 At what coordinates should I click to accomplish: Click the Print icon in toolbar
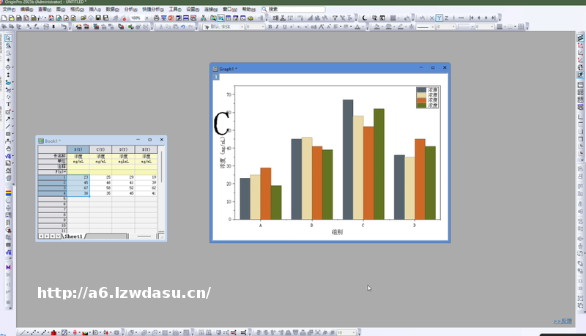[x=156, y=18]
